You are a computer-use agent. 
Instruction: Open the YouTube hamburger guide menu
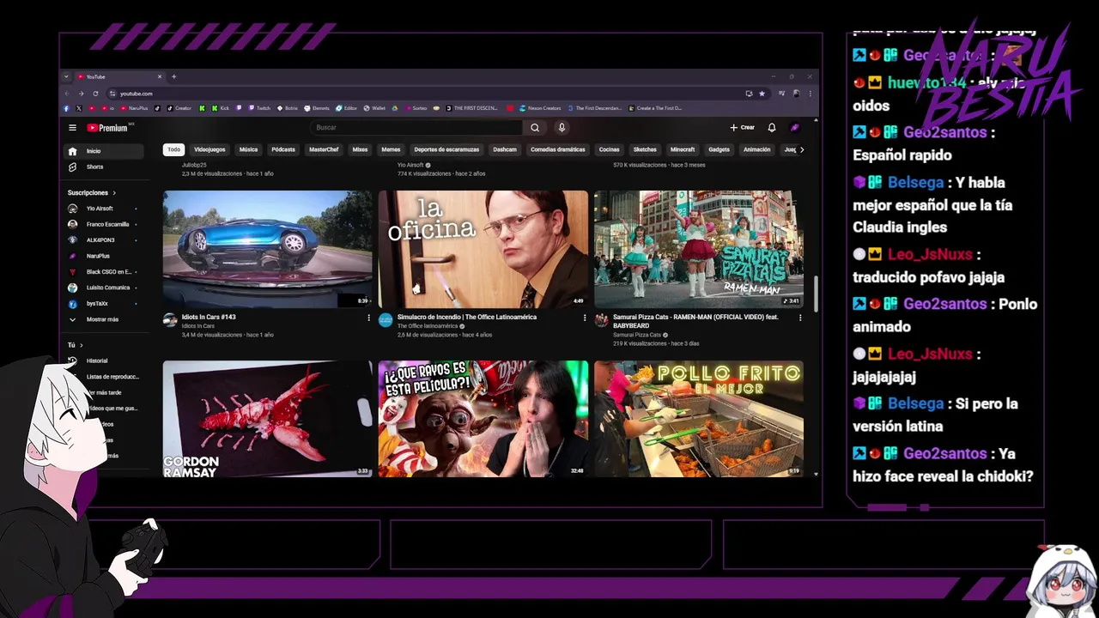coord(72,128)
